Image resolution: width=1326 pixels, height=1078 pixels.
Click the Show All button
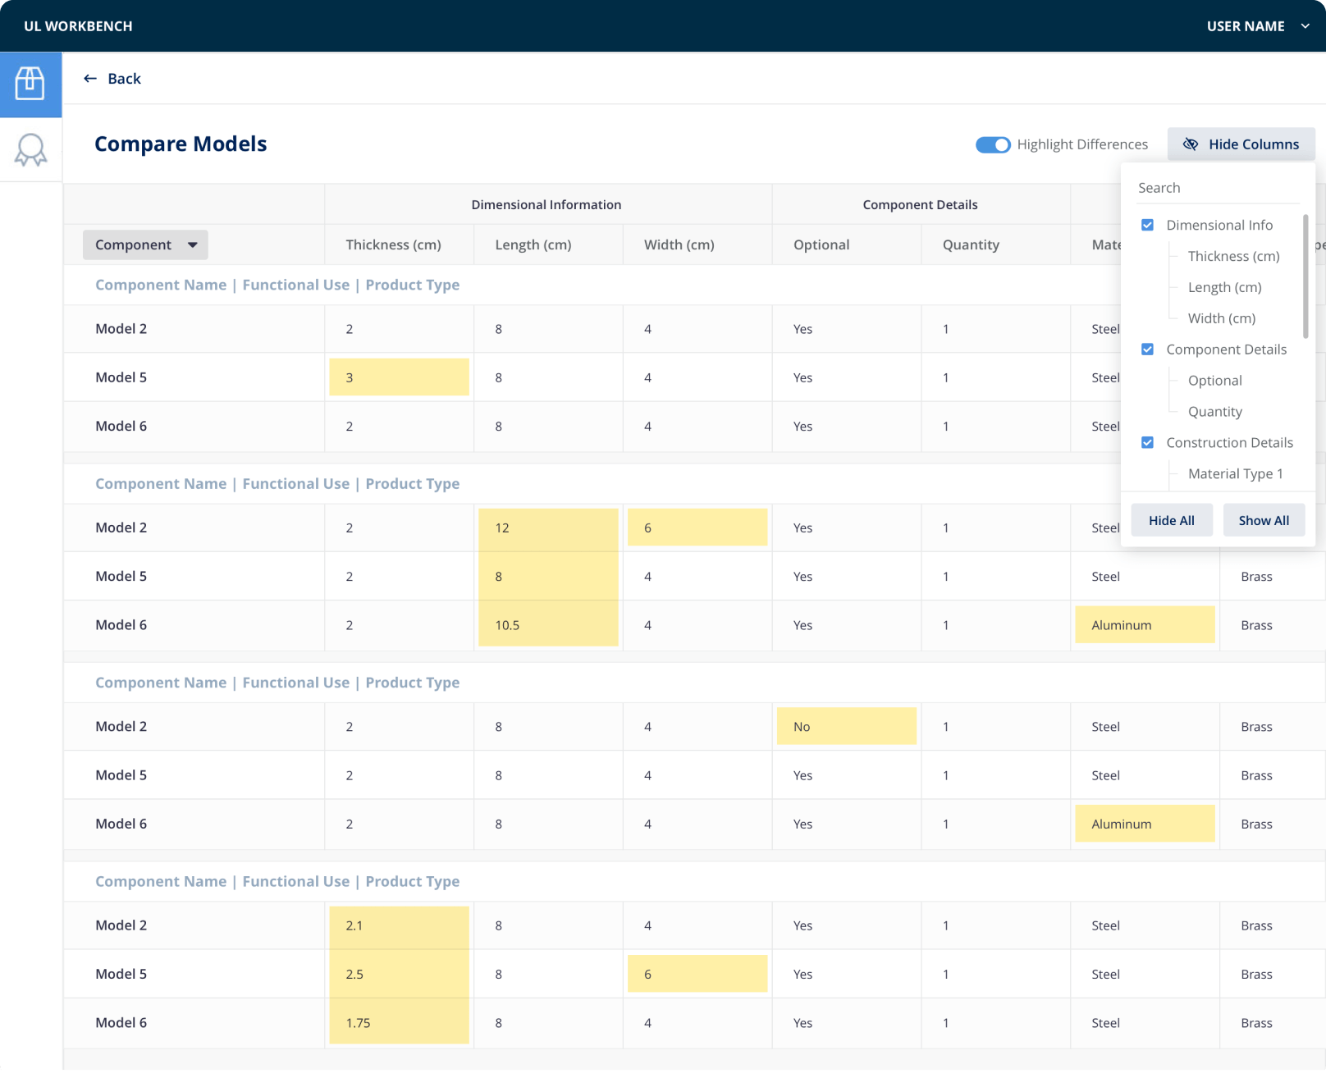coord(1263,520)
